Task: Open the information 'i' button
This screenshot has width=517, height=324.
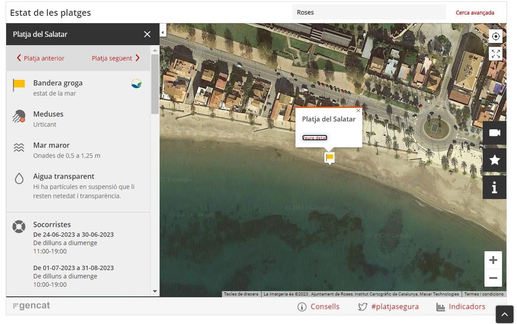Action: [494, 187]
